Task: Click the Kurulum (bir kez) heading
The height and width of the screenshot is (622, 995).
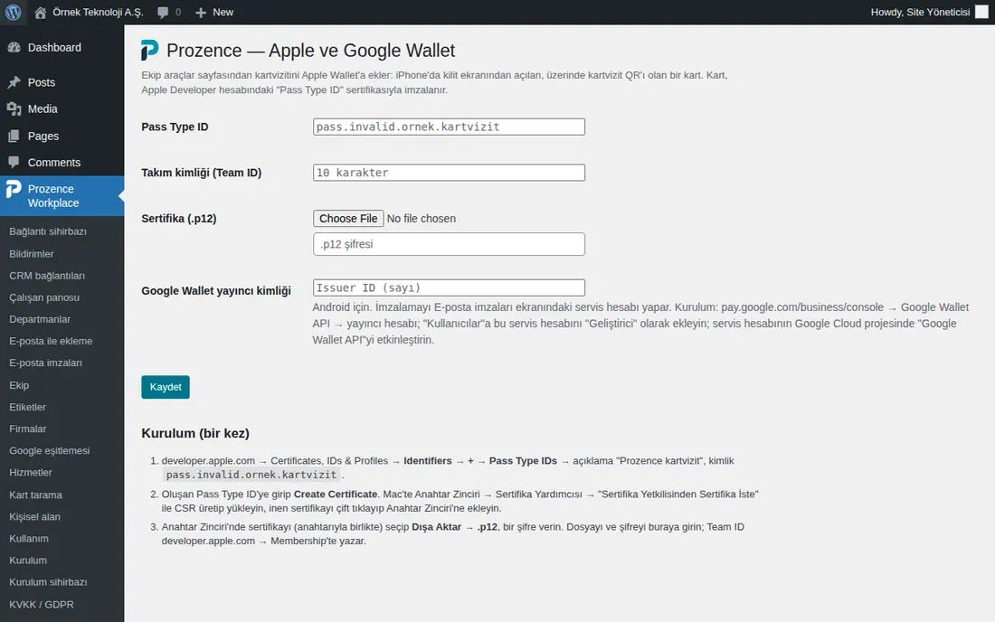Action: pyautogui.click(x=195, y=433)
